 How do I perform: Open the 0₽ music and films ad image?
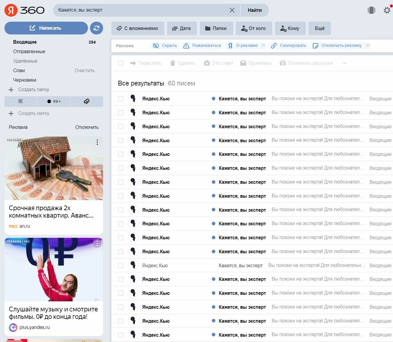54,270
